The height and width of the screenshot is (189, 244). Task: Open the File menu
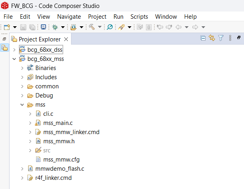point(8,17)
